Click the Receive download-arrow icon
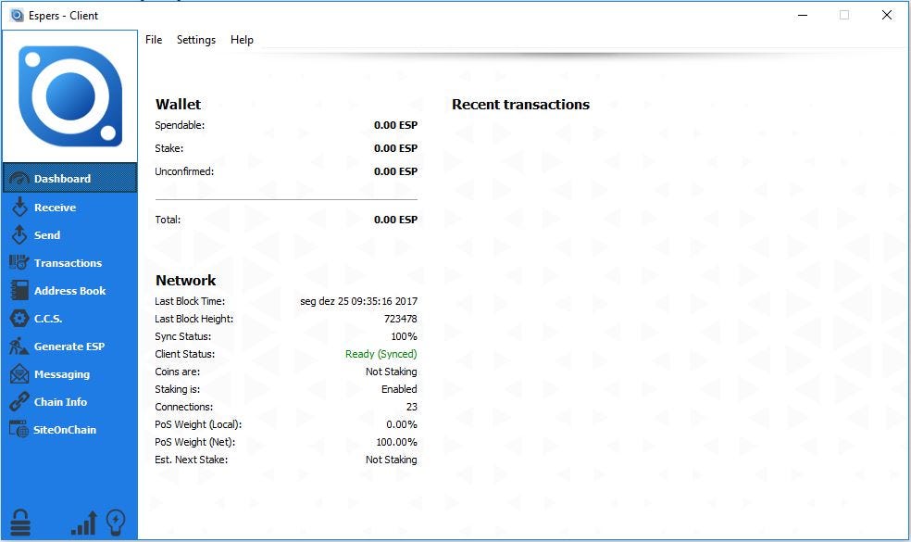The width and height of the screenshot is (911, 542). click(x=19, y=207)
